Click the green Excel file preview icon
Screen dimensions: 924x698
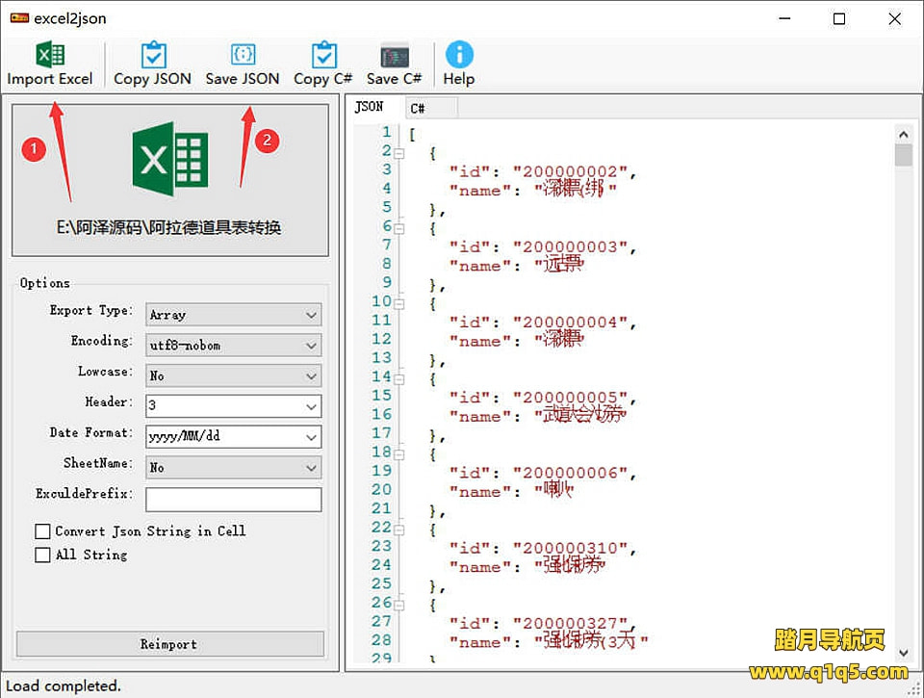(x=169, y=162)
